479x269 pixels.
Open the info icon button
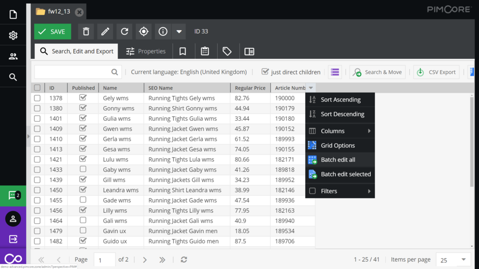coord(163,32)
